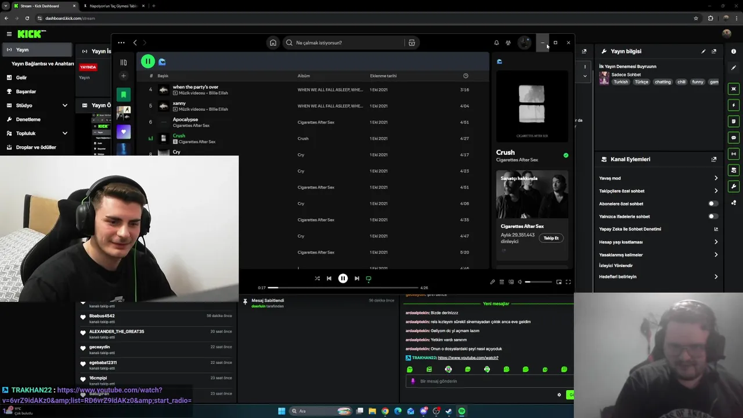Open Spotify three-dot menu
Image resolution: width=743 pixels, height=418 pixels.
pos(121,42)
